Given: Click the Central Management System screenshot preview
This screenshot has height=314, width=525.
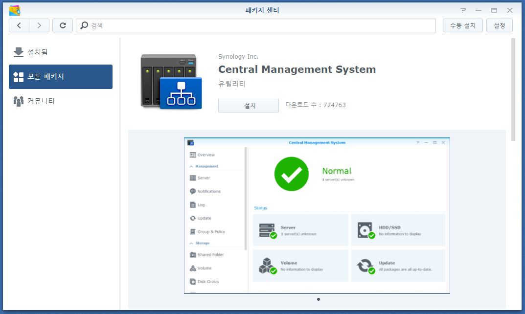Looking at the screenshot, I should pyautogui.click(x=317, y=216).
